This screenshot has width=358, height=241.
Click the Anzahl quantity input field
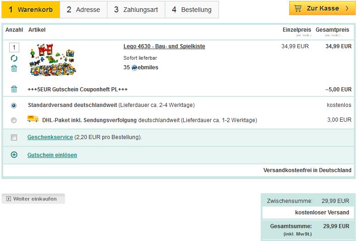click(14, 48)
